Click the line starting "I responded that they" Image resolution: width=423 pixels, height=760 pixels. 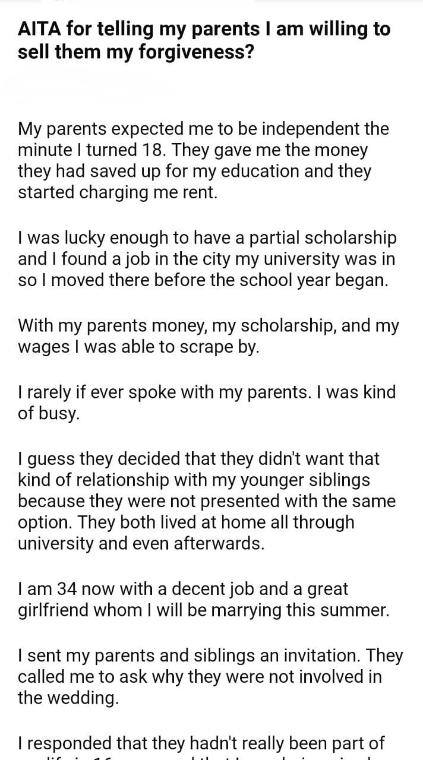[x=201, y=743]
